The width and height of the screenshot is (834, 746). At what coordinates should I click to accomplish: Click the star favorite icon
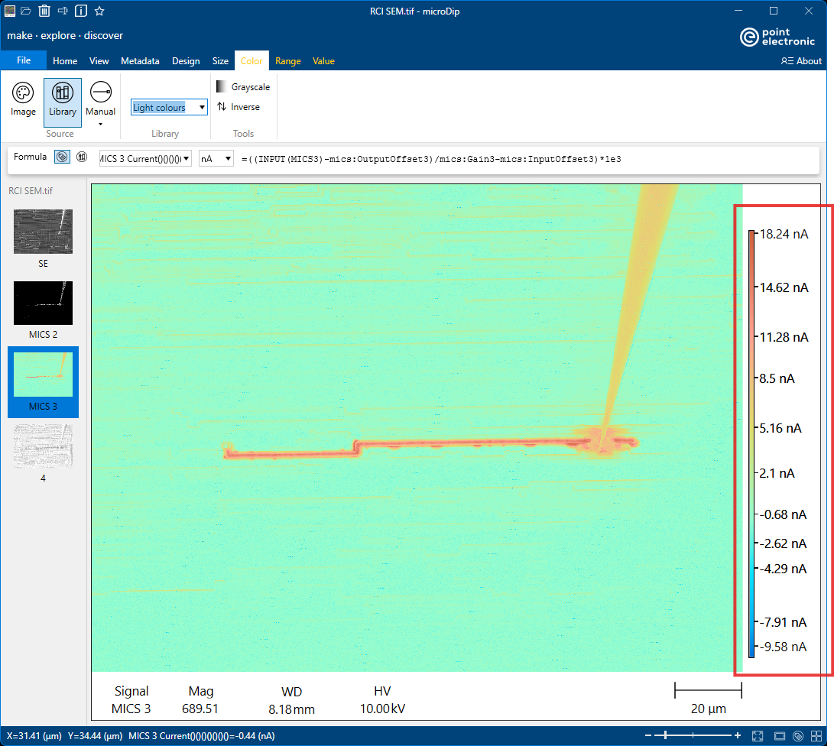tap(99, 11)
